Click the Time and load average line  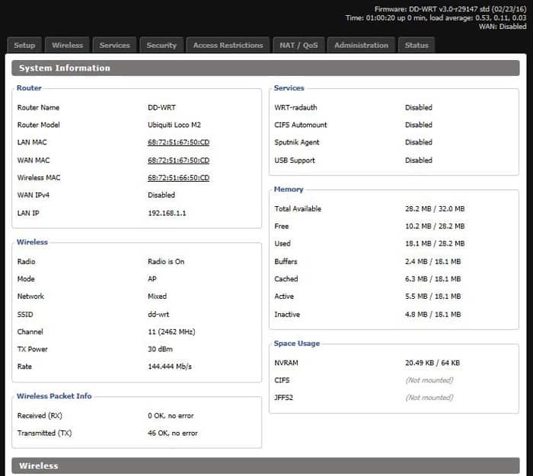(x=436, y=17)
